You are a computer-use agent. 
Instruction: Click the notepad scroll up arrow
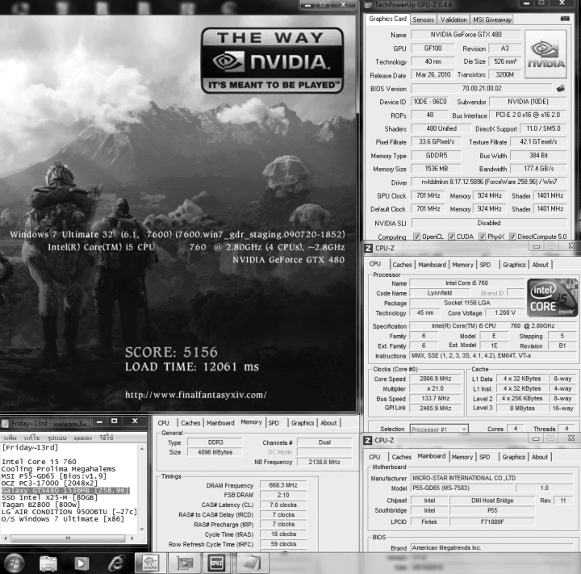(142, 449)
